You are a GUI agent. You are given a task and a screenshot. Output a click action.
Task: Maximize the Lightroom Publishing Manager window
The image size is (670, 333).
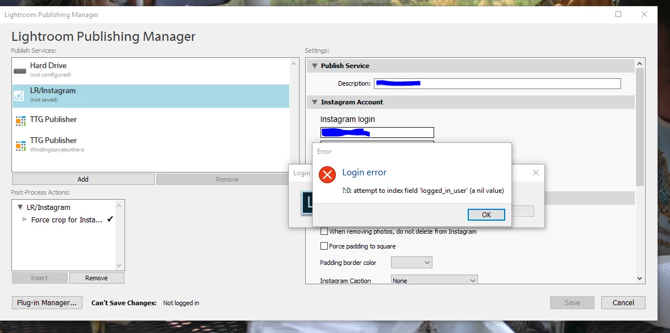coord(618,15)
